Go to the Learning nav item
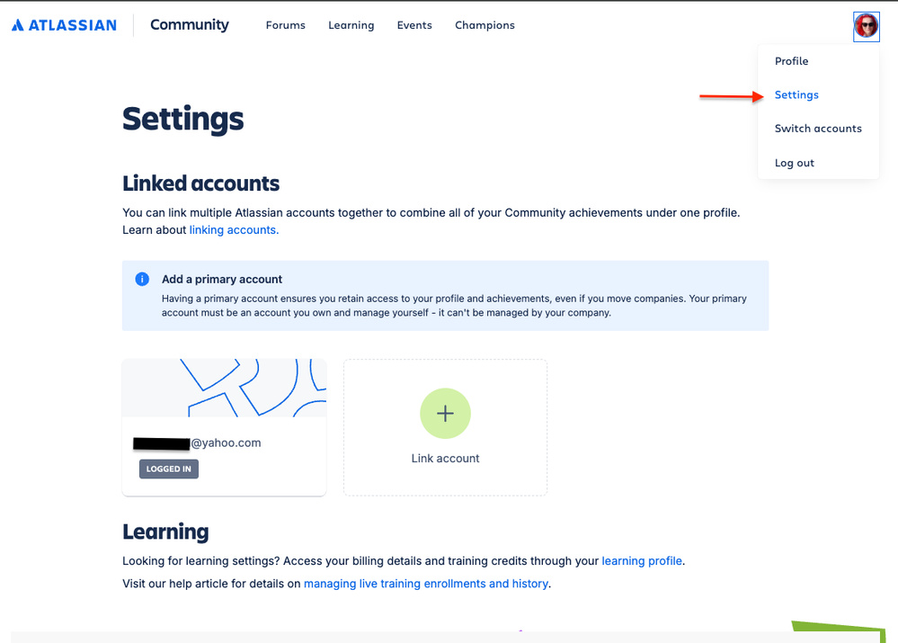Viewport: 898px width, 643px height. (351, 25)
